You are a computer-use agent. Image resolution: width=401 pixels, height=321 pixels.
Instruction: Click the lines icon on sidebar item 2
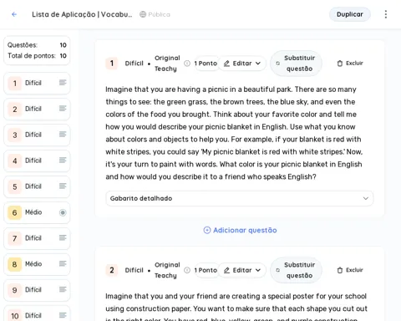(63, 109)
